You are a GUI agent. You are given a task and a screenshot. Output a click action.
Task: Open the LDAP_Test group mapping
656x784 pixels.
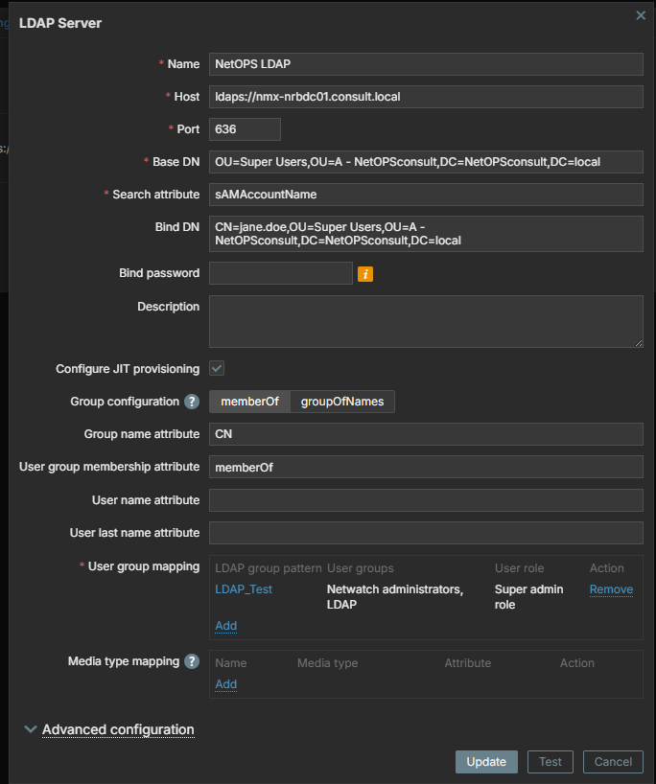(244, 589)
